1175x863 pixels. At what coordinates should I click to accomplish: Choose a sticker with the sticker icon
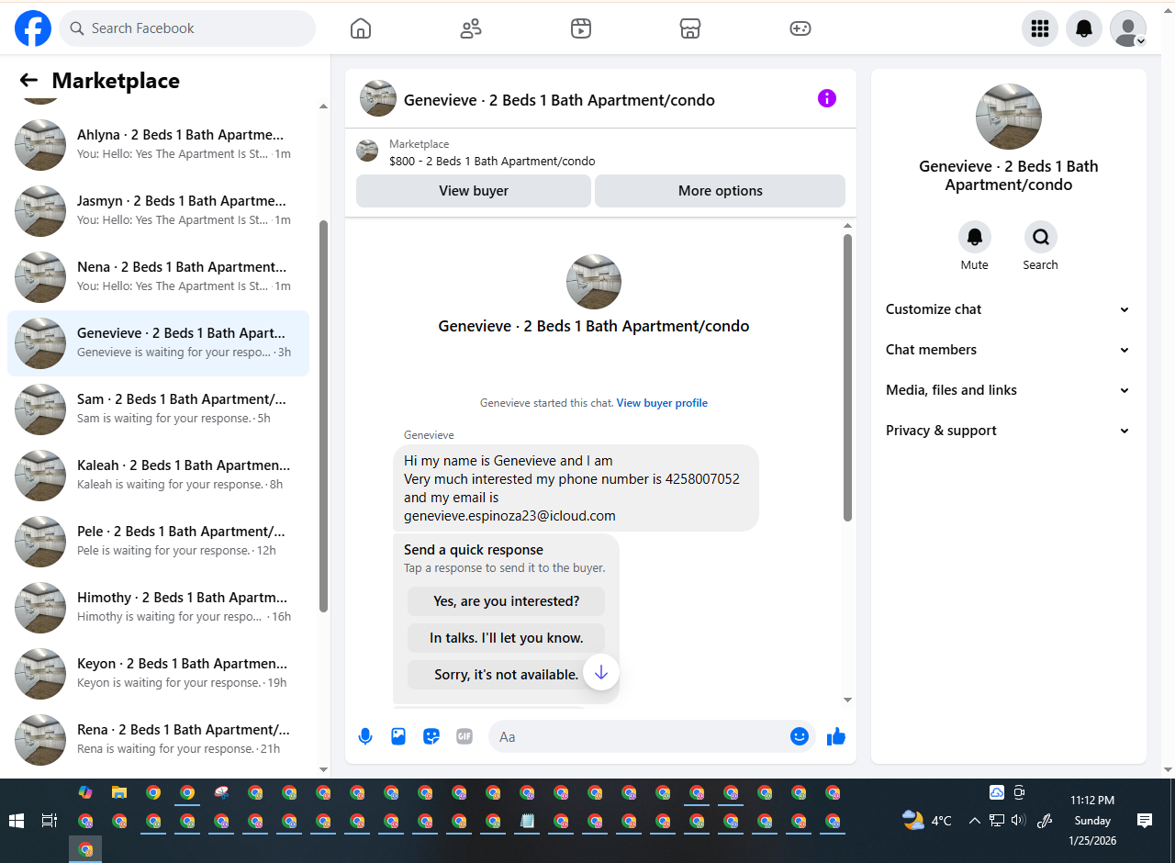(431, 736)
